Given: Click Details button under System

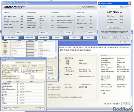Looking at the screenshot, I should coord(68,33).
